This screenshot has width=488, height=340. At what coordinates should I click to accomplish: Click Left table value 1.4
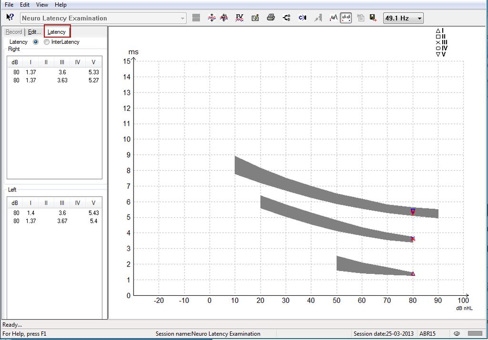31,213
